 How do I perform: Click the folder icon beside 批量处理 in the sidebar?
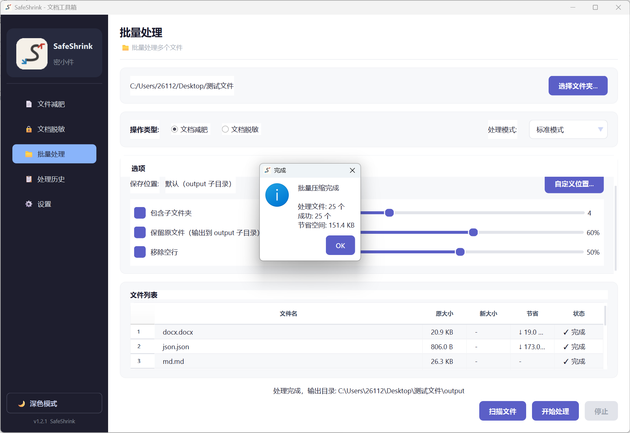[x=29, y=154]
